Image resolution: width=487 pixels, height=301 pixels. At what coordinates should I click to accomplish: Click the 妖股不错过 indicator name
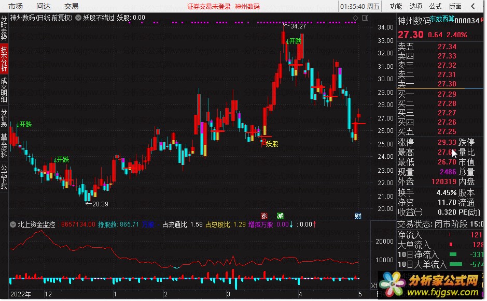click(x=99, y=18)
